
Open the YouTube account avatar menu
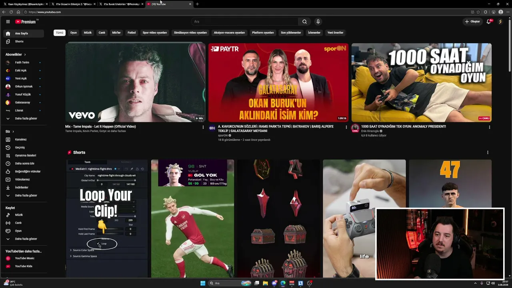point(500,22)
